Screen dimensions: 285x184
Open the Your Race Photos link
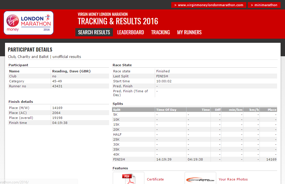(233, 179)
